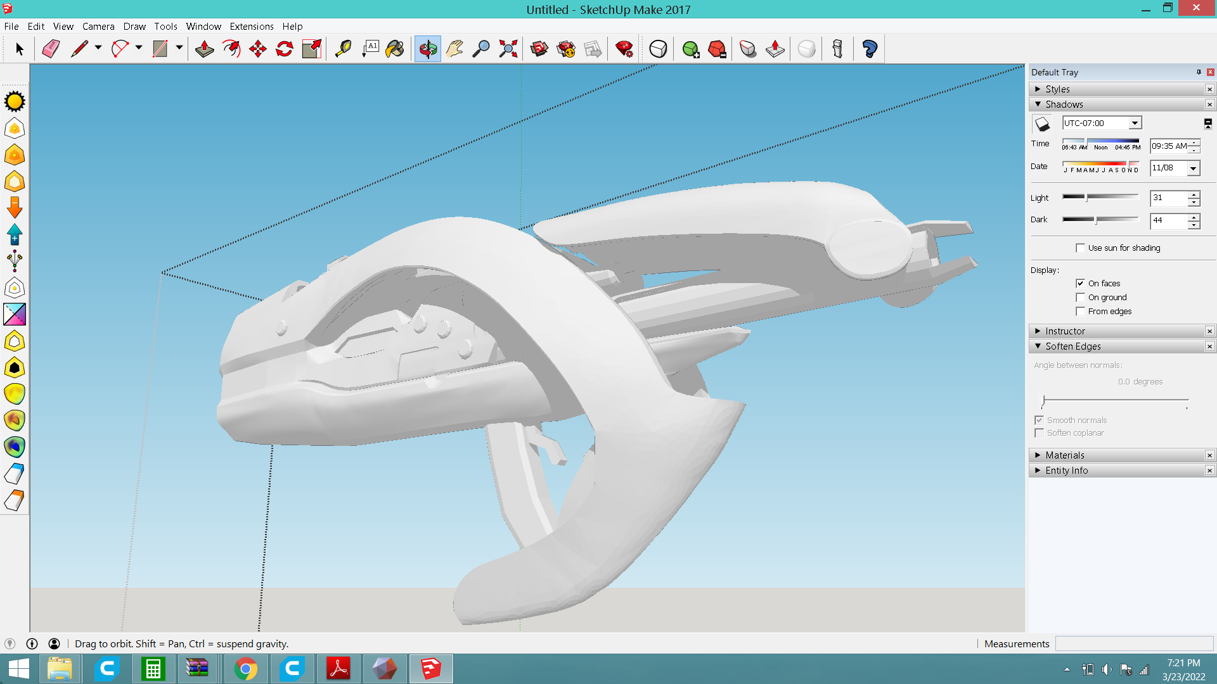Expand the Entity Info panel
Screen dimensions: 1217x684
click(x=1066, y=470)
